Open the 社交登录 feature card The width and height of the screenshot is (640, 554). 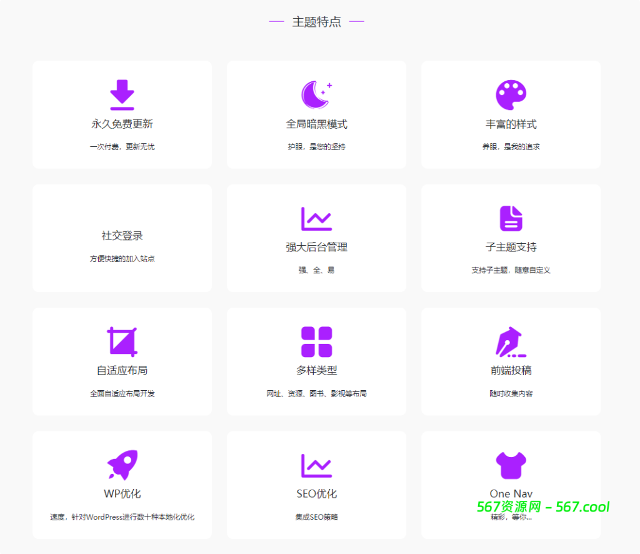(x=122, y=238)
